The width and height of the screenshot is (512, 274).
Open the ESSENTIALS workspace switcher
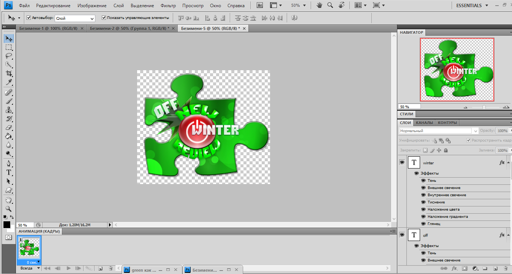click(472, 6)
